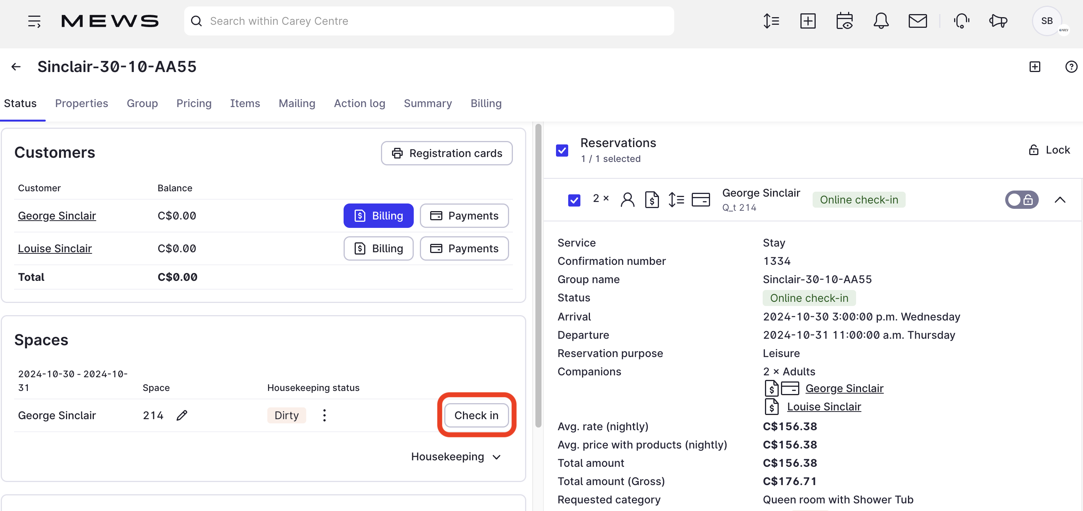Open the mail envelope icon in header

[917, 21]
